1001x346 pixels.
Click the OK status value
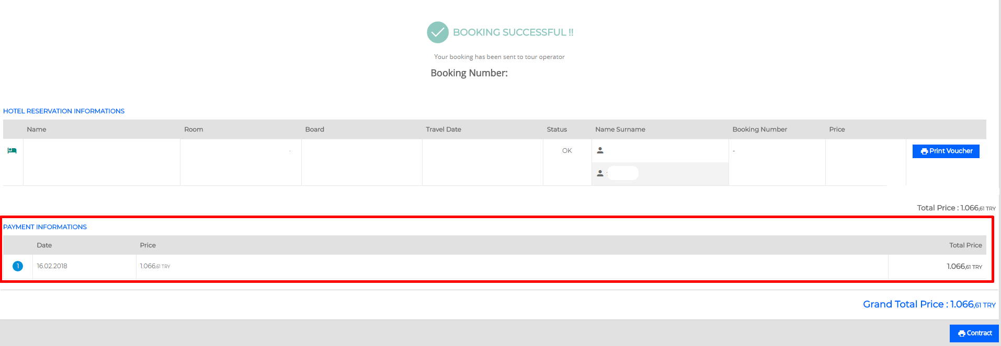click(567, 151)
